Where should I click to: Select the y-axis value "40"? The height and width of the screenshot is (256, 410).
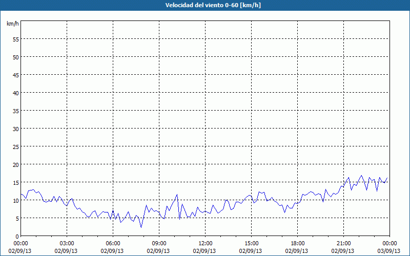[16, 93]
